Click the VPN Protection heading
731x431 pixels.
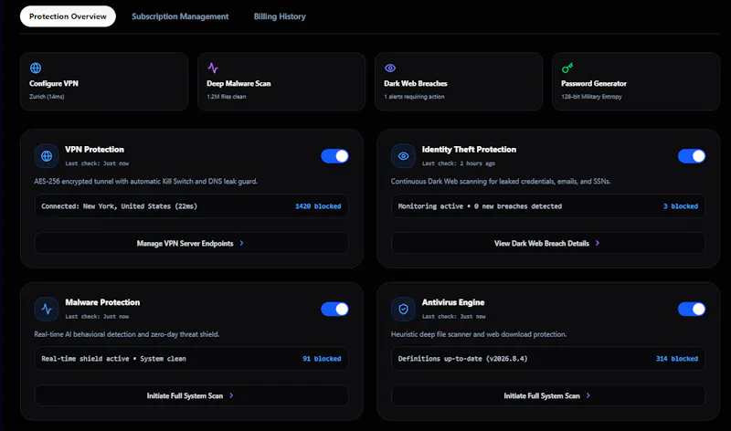click(x=95, y=150)
